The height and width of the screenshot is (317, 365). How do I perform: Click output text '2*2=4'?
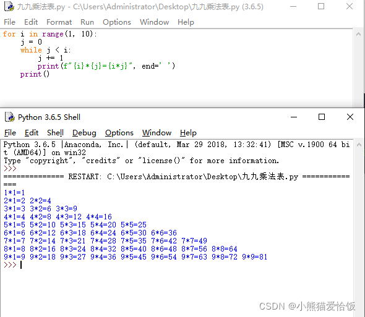tap(40, 200)
